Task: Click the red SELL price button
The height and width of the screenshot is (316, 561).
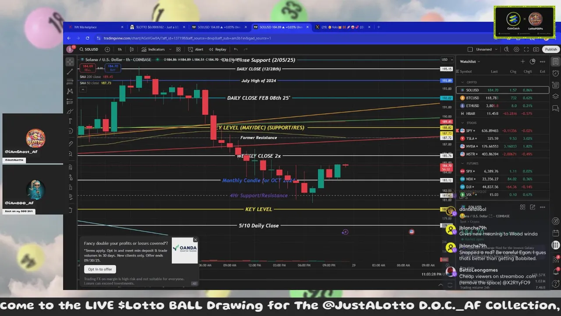Action: click(x=88, y=68)
